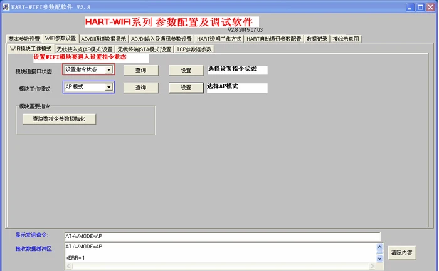The height and width of the screenshot is (271, 439).
Task: Close the HART-WIFI window
Action: pyautogui.click(x=431, y=8)
